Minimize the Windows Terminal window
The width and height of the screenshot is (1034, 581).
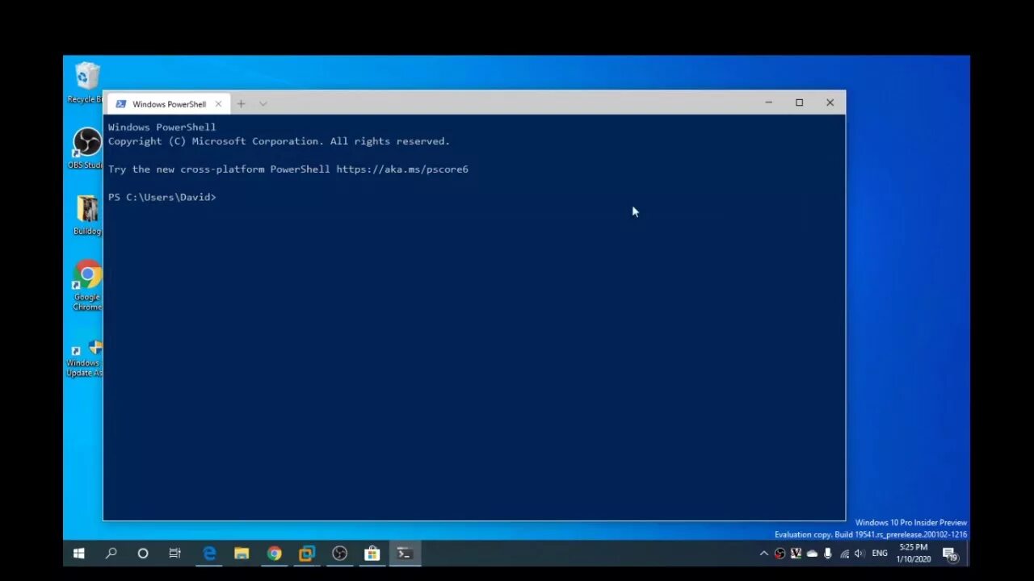[768, 102]
